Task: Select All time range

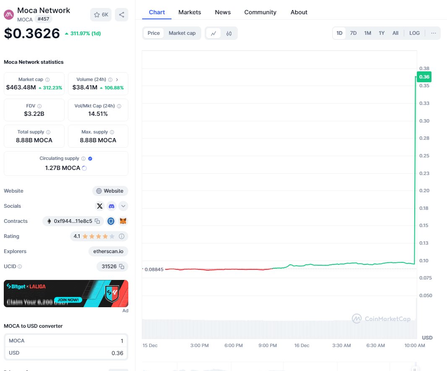Action: [x=395, y=33]
